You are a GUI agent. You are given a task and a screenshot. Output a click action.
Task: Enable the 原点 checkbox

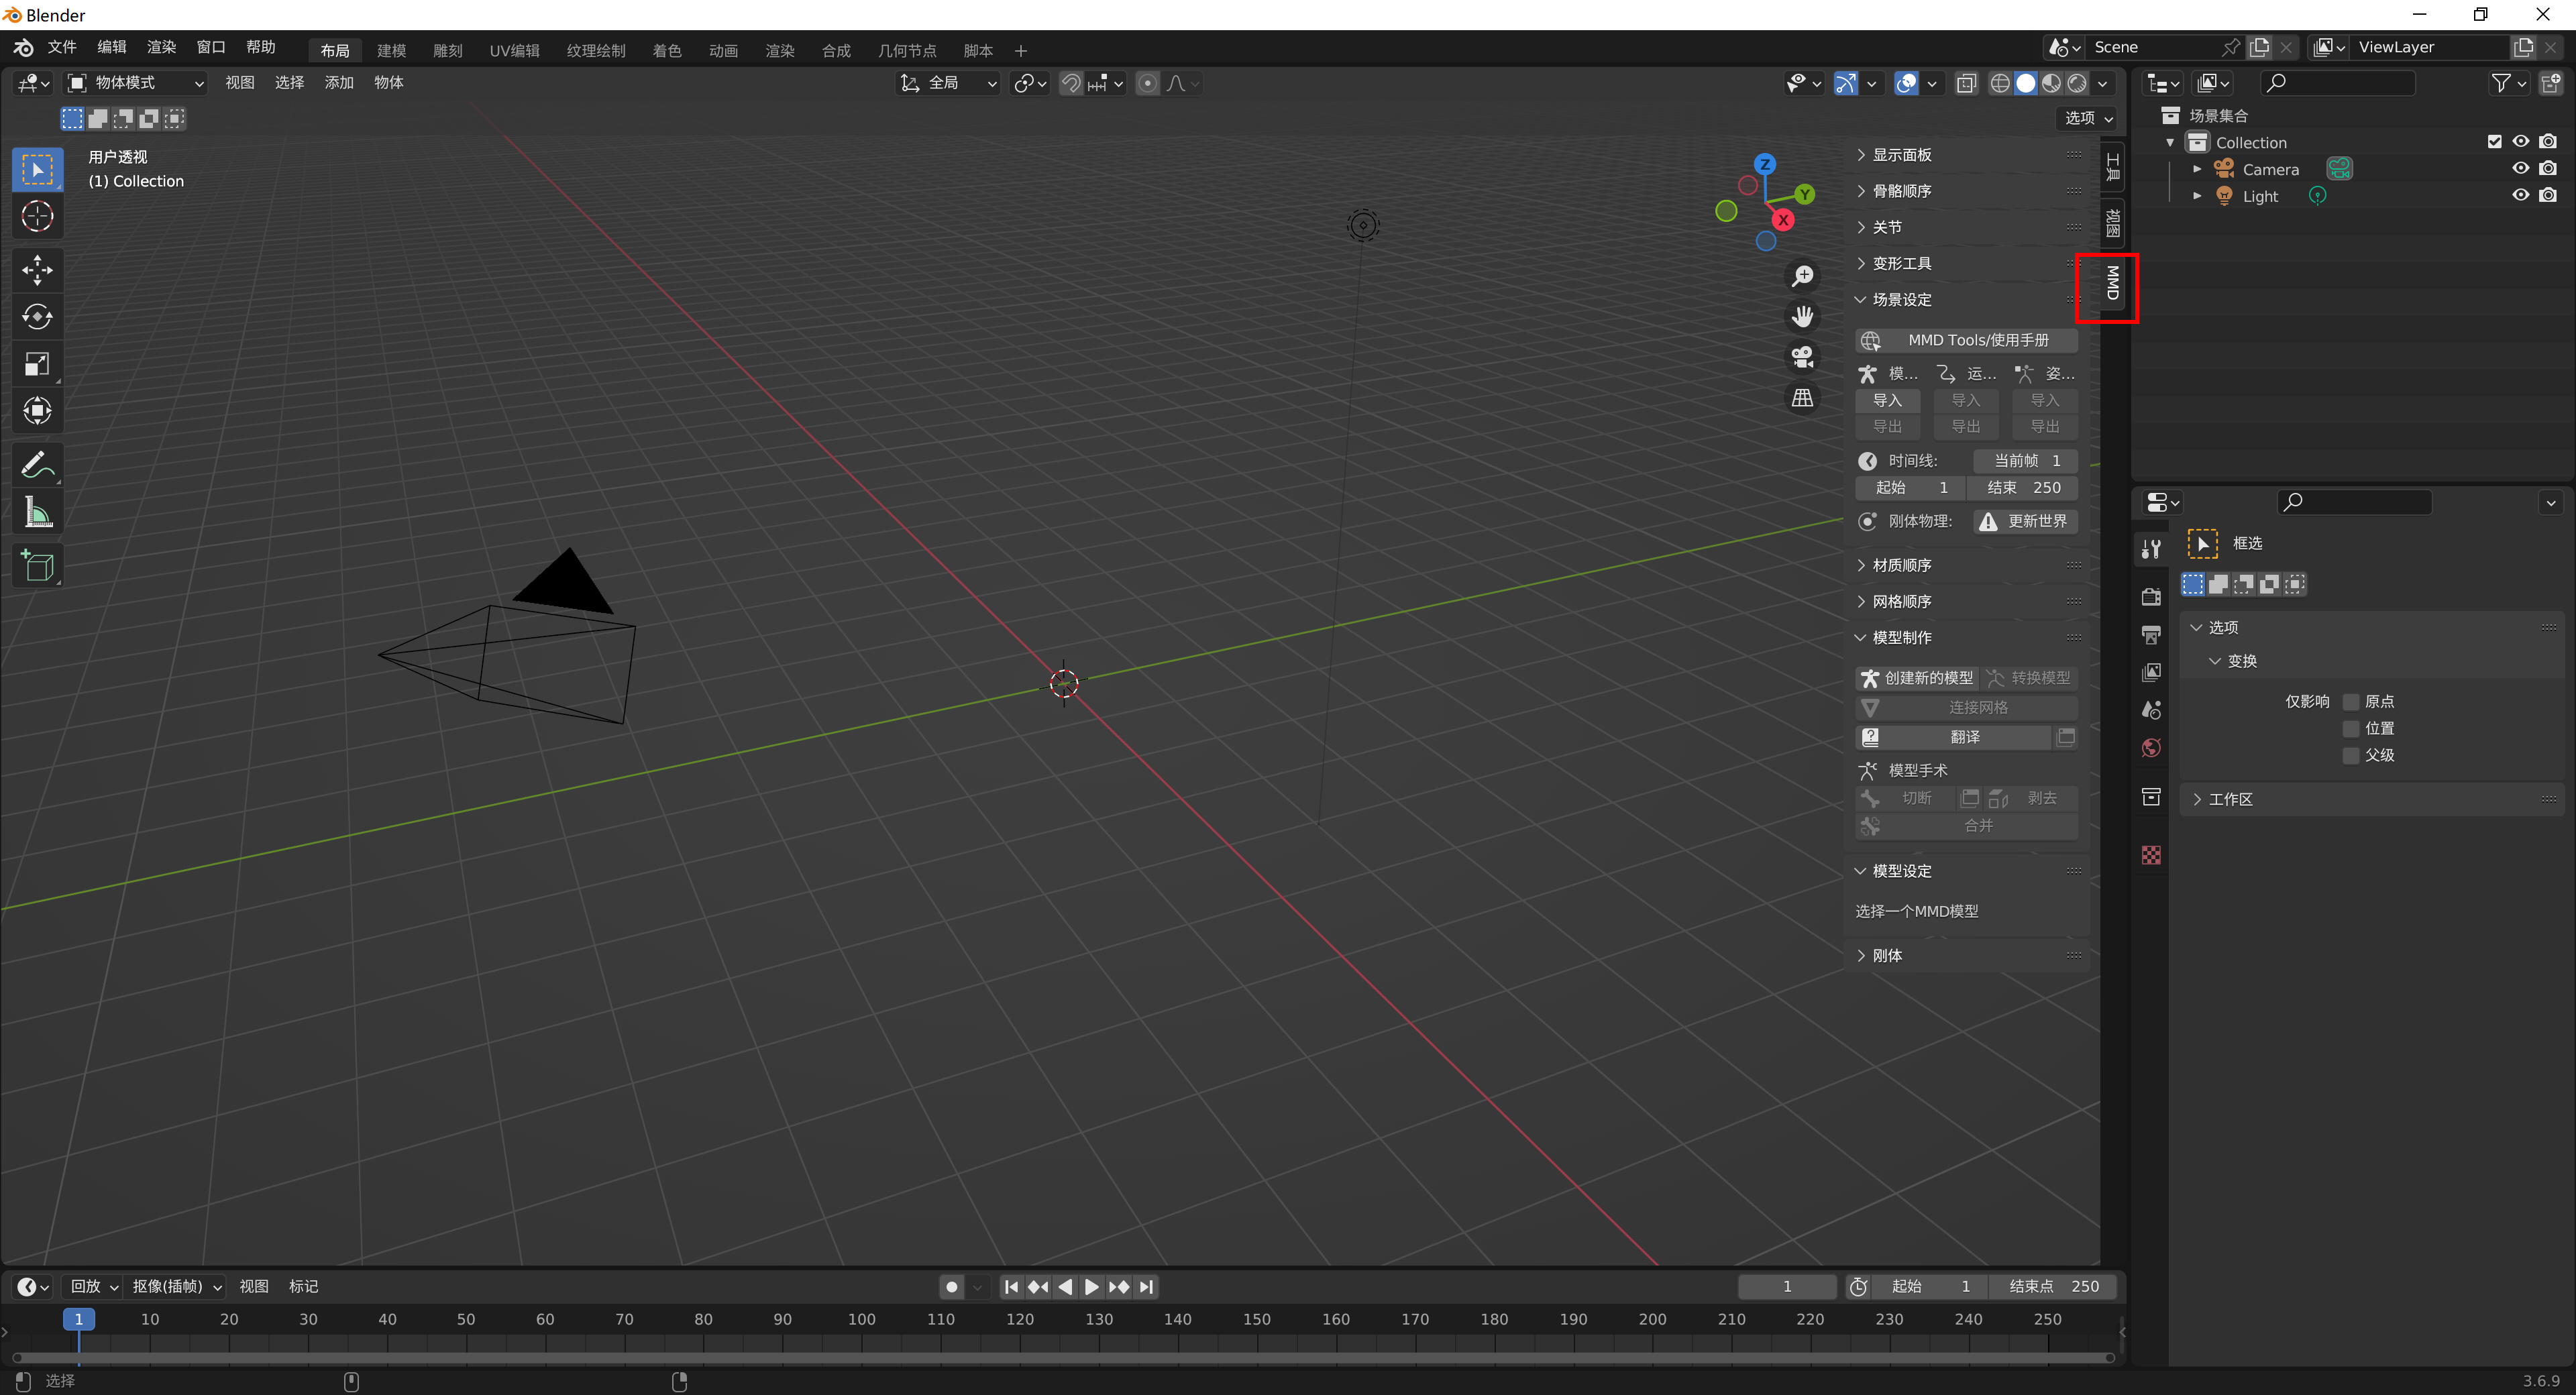click(x=2351, y=701)
